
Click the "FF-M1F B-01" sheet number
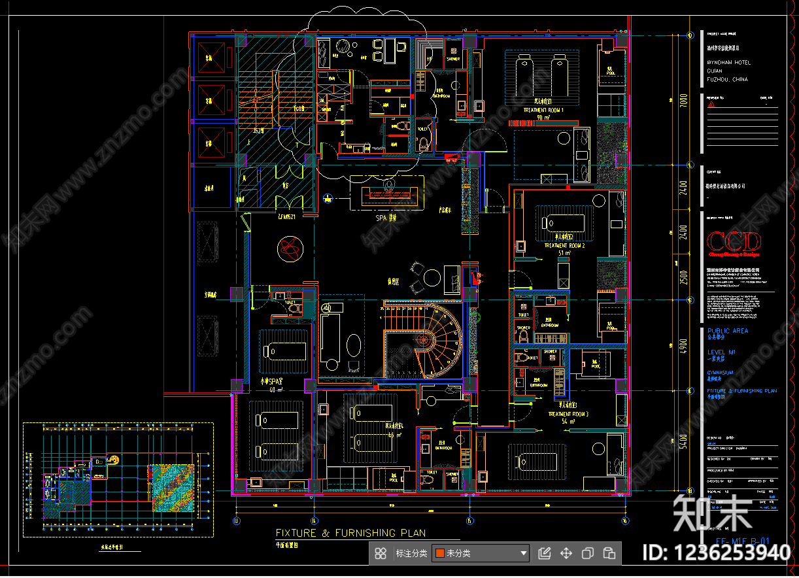743,541
